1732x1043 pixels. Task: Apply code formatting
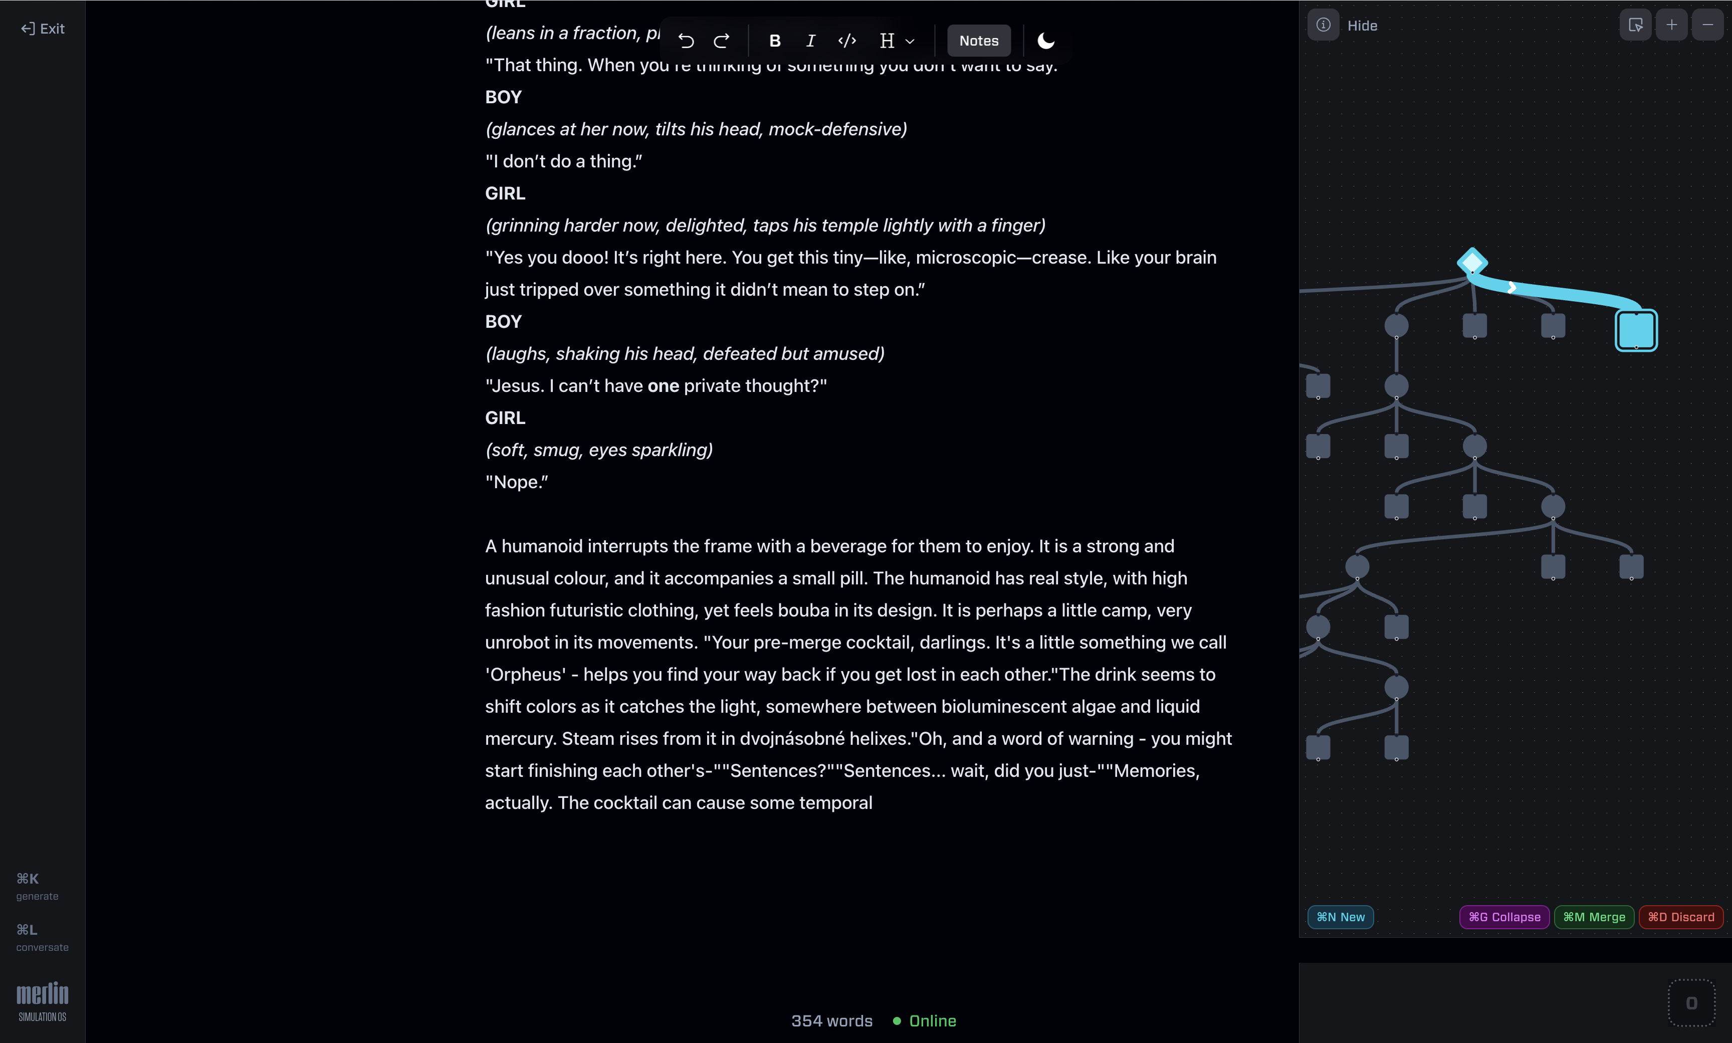coord(846,41)
